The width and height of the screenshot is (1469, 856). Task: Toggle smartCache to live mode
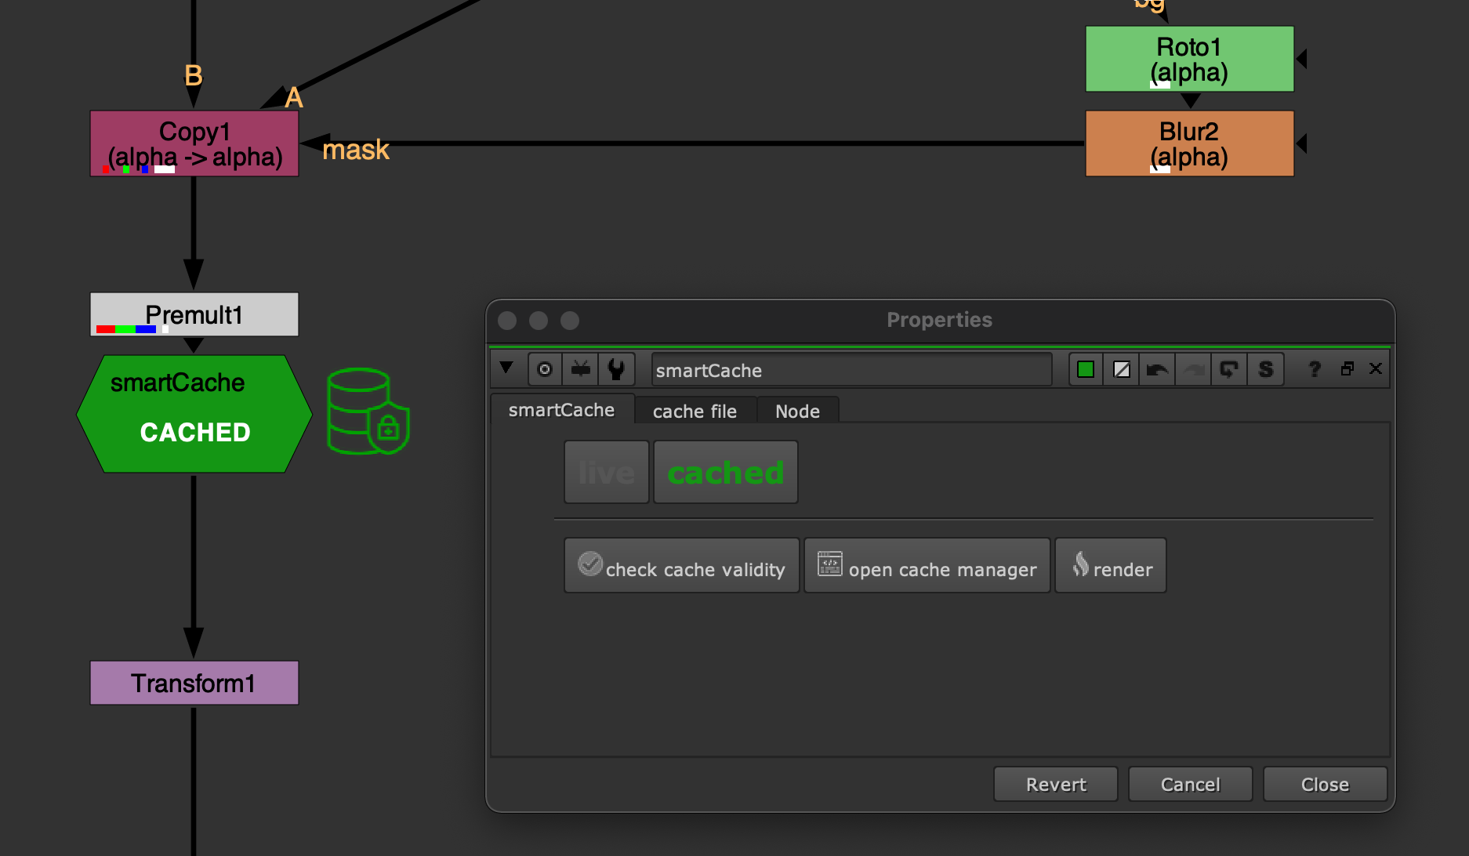(x=606, y=472)
